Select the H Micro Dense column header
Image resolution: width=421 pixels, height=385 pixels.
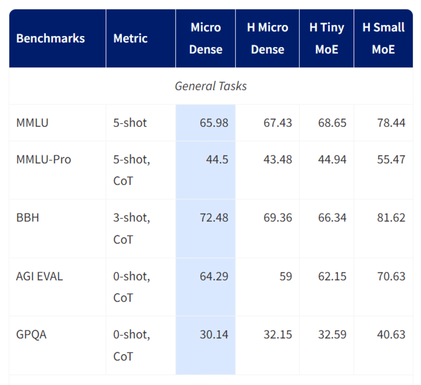point(267,38)
